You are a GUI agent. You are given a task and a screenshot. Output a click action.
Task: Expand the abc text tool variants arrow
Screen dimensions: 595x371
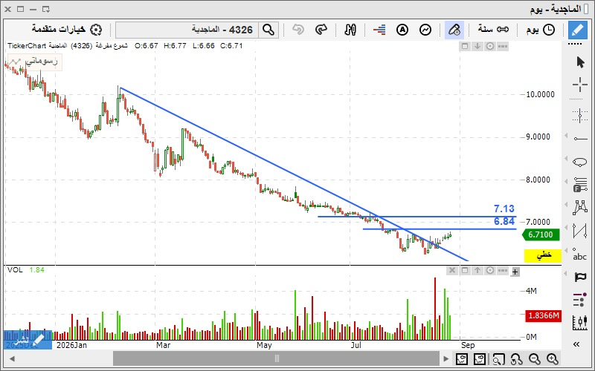567,251
